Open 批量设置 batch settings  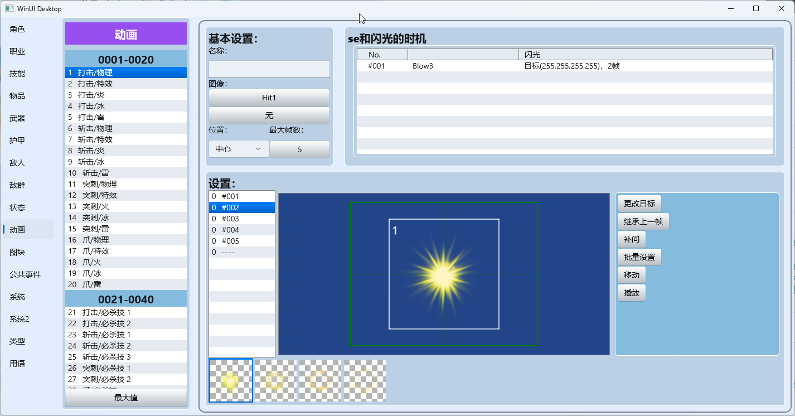pyautogui.click(x=639, y=257)
